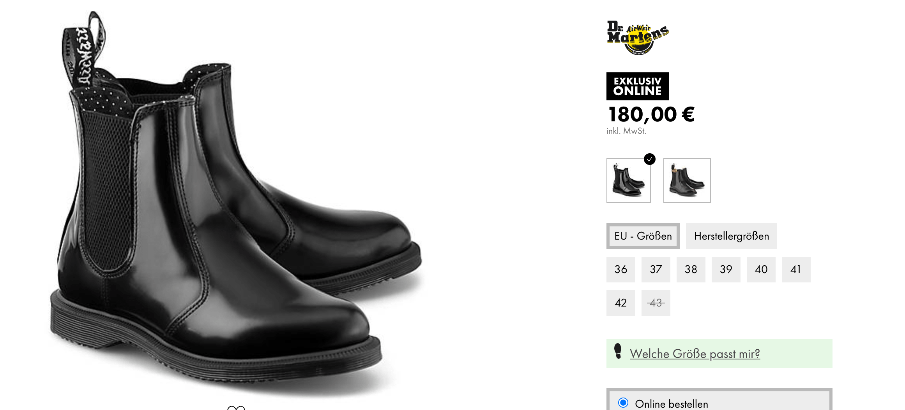This screenshot has width=905, height=410.
Task: Switch to Herstellergrößen size tab
Action: point(732,236)
